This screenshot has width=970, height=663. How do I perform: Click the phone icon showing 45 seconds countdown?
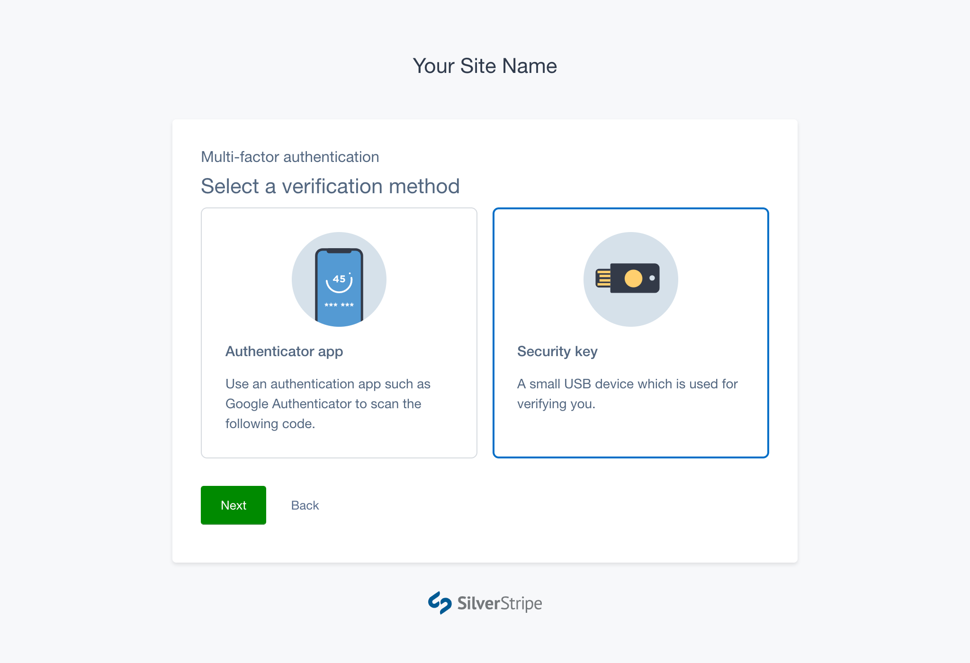(338, 279)
